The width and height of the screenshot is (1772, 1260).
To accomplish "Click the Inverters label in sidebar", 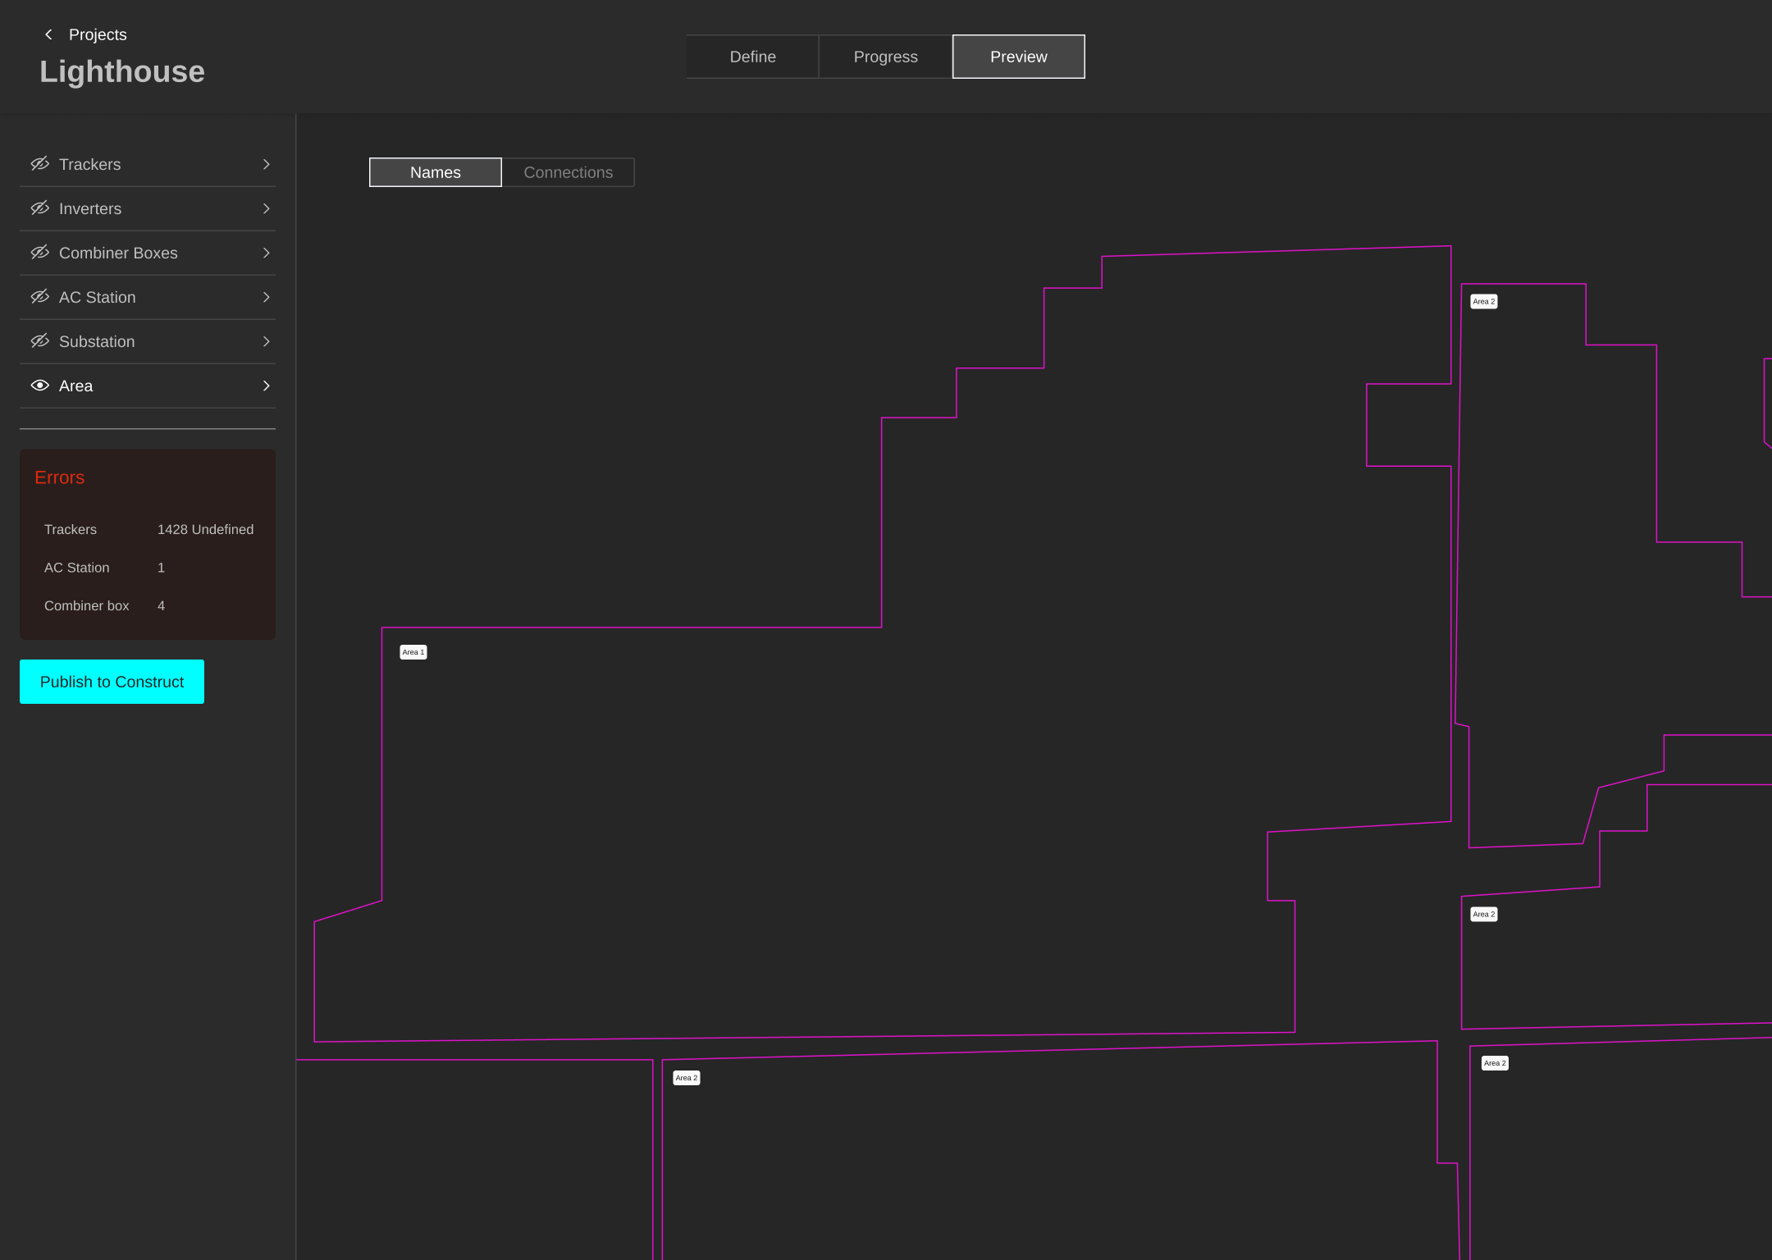I will click(x=90, y=208).
